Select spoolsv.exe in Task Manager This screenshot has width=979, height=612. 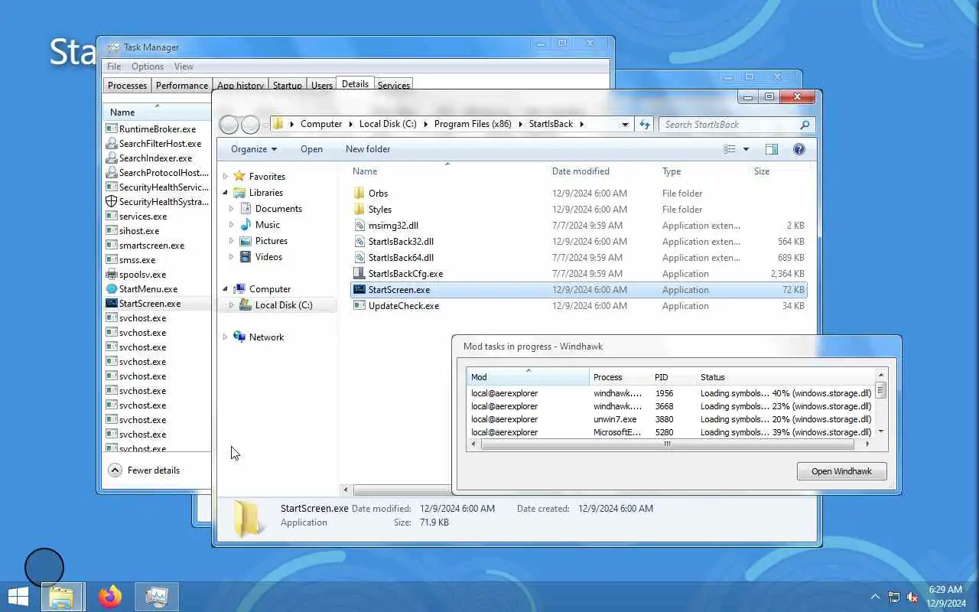[142, 275]
